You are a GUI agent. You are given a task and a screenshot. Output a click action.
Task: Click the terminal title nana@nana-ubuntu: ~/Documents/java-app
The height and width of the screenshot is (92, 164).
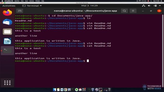(85, 11)
